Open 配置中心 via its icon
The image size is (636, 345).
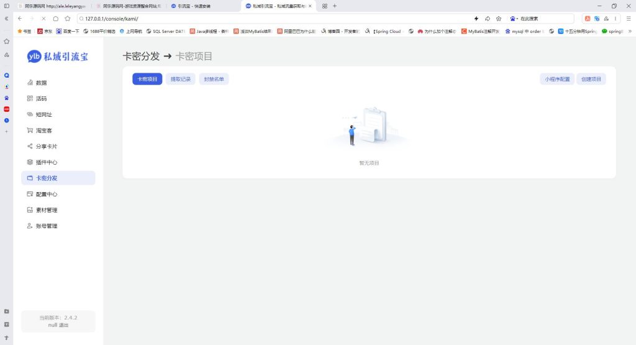[30, 194]
